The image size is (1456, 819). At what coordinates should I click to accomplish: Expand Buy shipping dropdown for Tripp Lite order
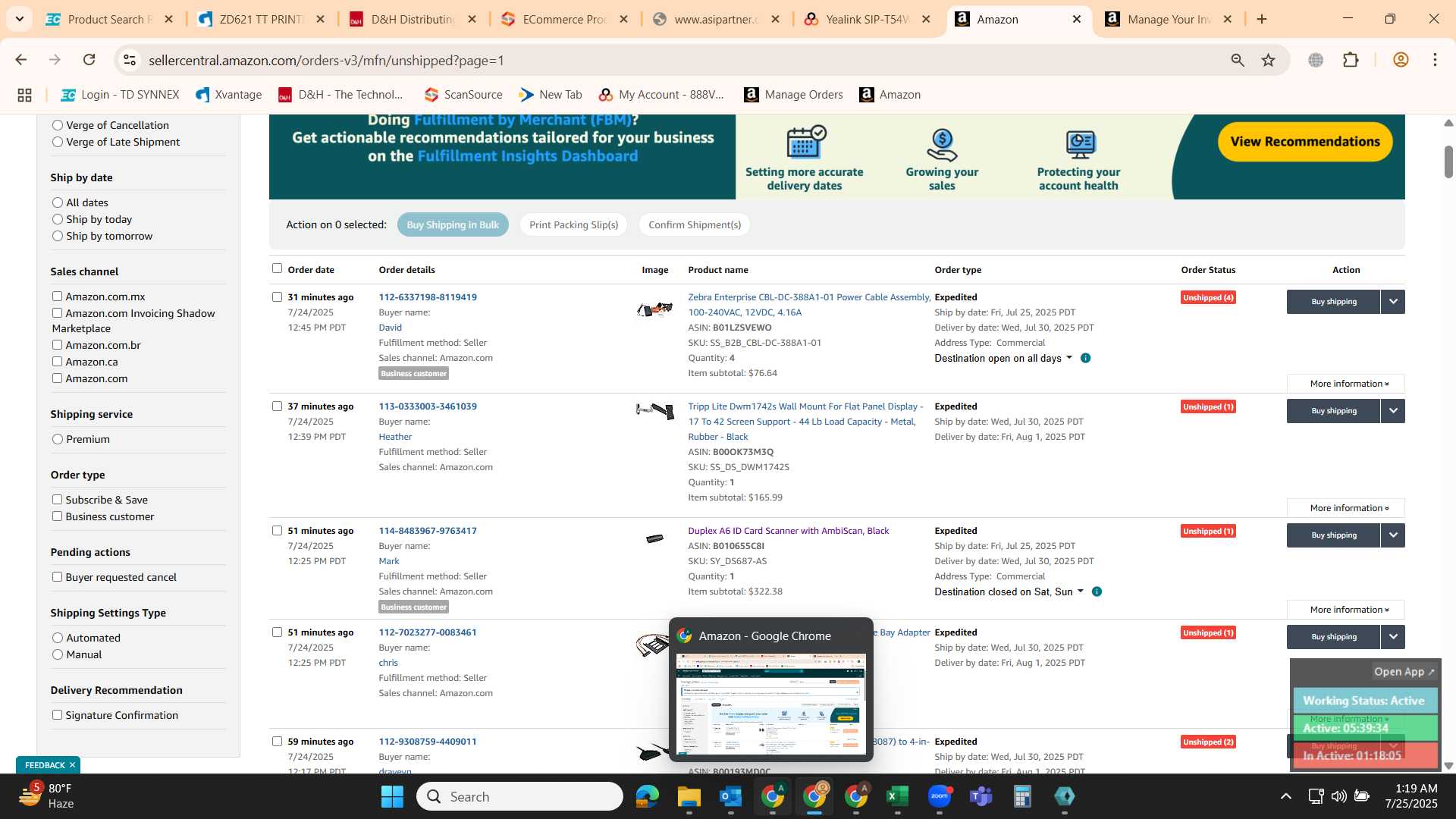click(1393, 411)
